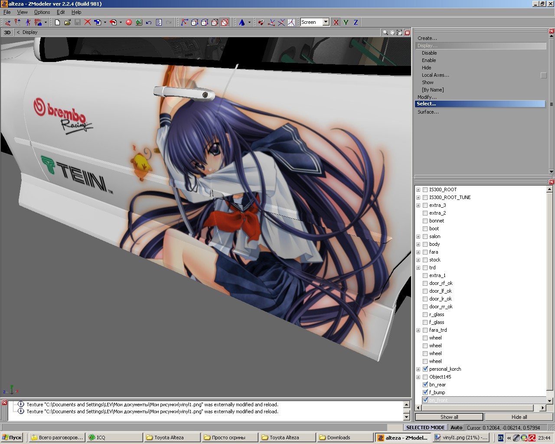Select the Hide command under Display
Image resolution: width=555 pixels, height=444 pixels.
[427, 68]
